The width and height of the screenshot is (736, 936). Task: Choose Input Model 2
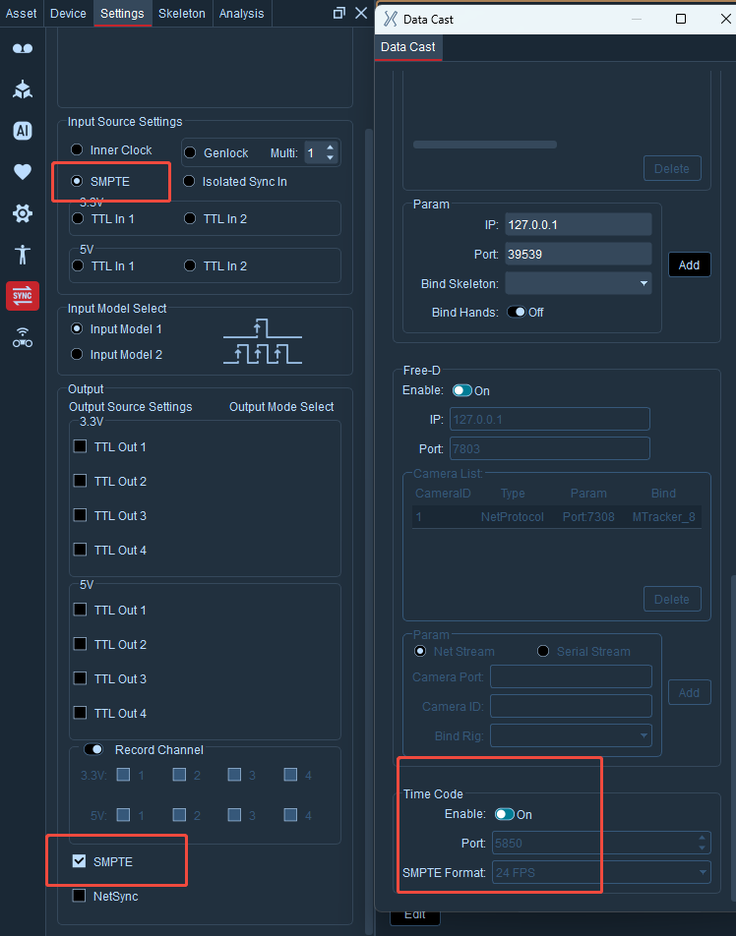pyautogui.click(x=77, y=355)
